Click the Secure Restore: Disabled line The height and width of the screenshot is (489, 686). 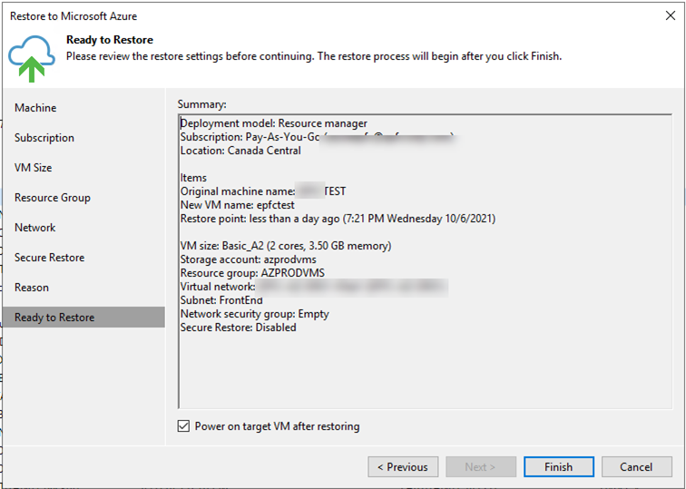click(x=239, y=328)
